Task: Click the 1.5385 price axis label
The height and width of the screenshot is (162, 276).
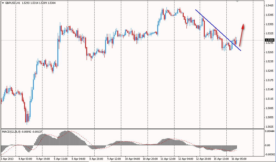Action: click(x=270, y=15)
